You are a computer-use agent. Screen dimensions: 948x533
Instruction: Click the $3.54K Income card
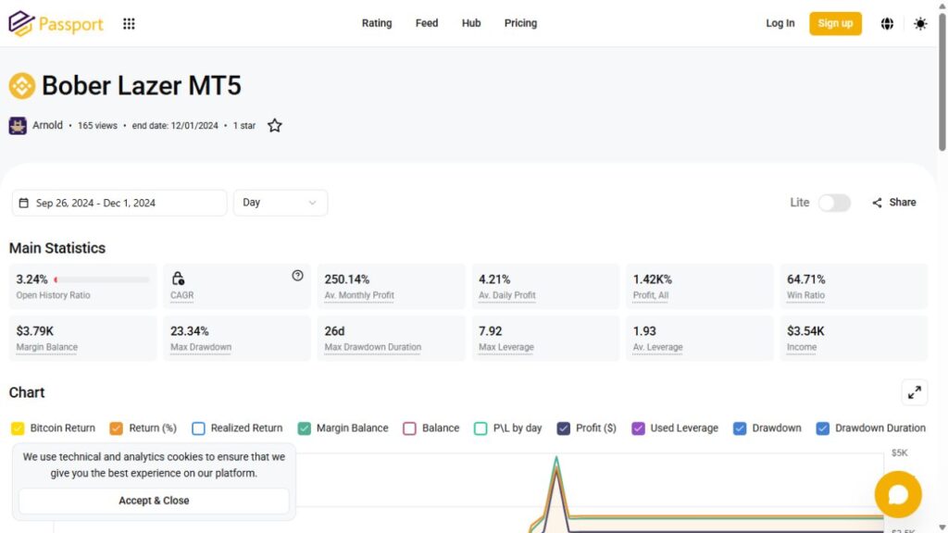pyautogui.click(x=854, y=339)
